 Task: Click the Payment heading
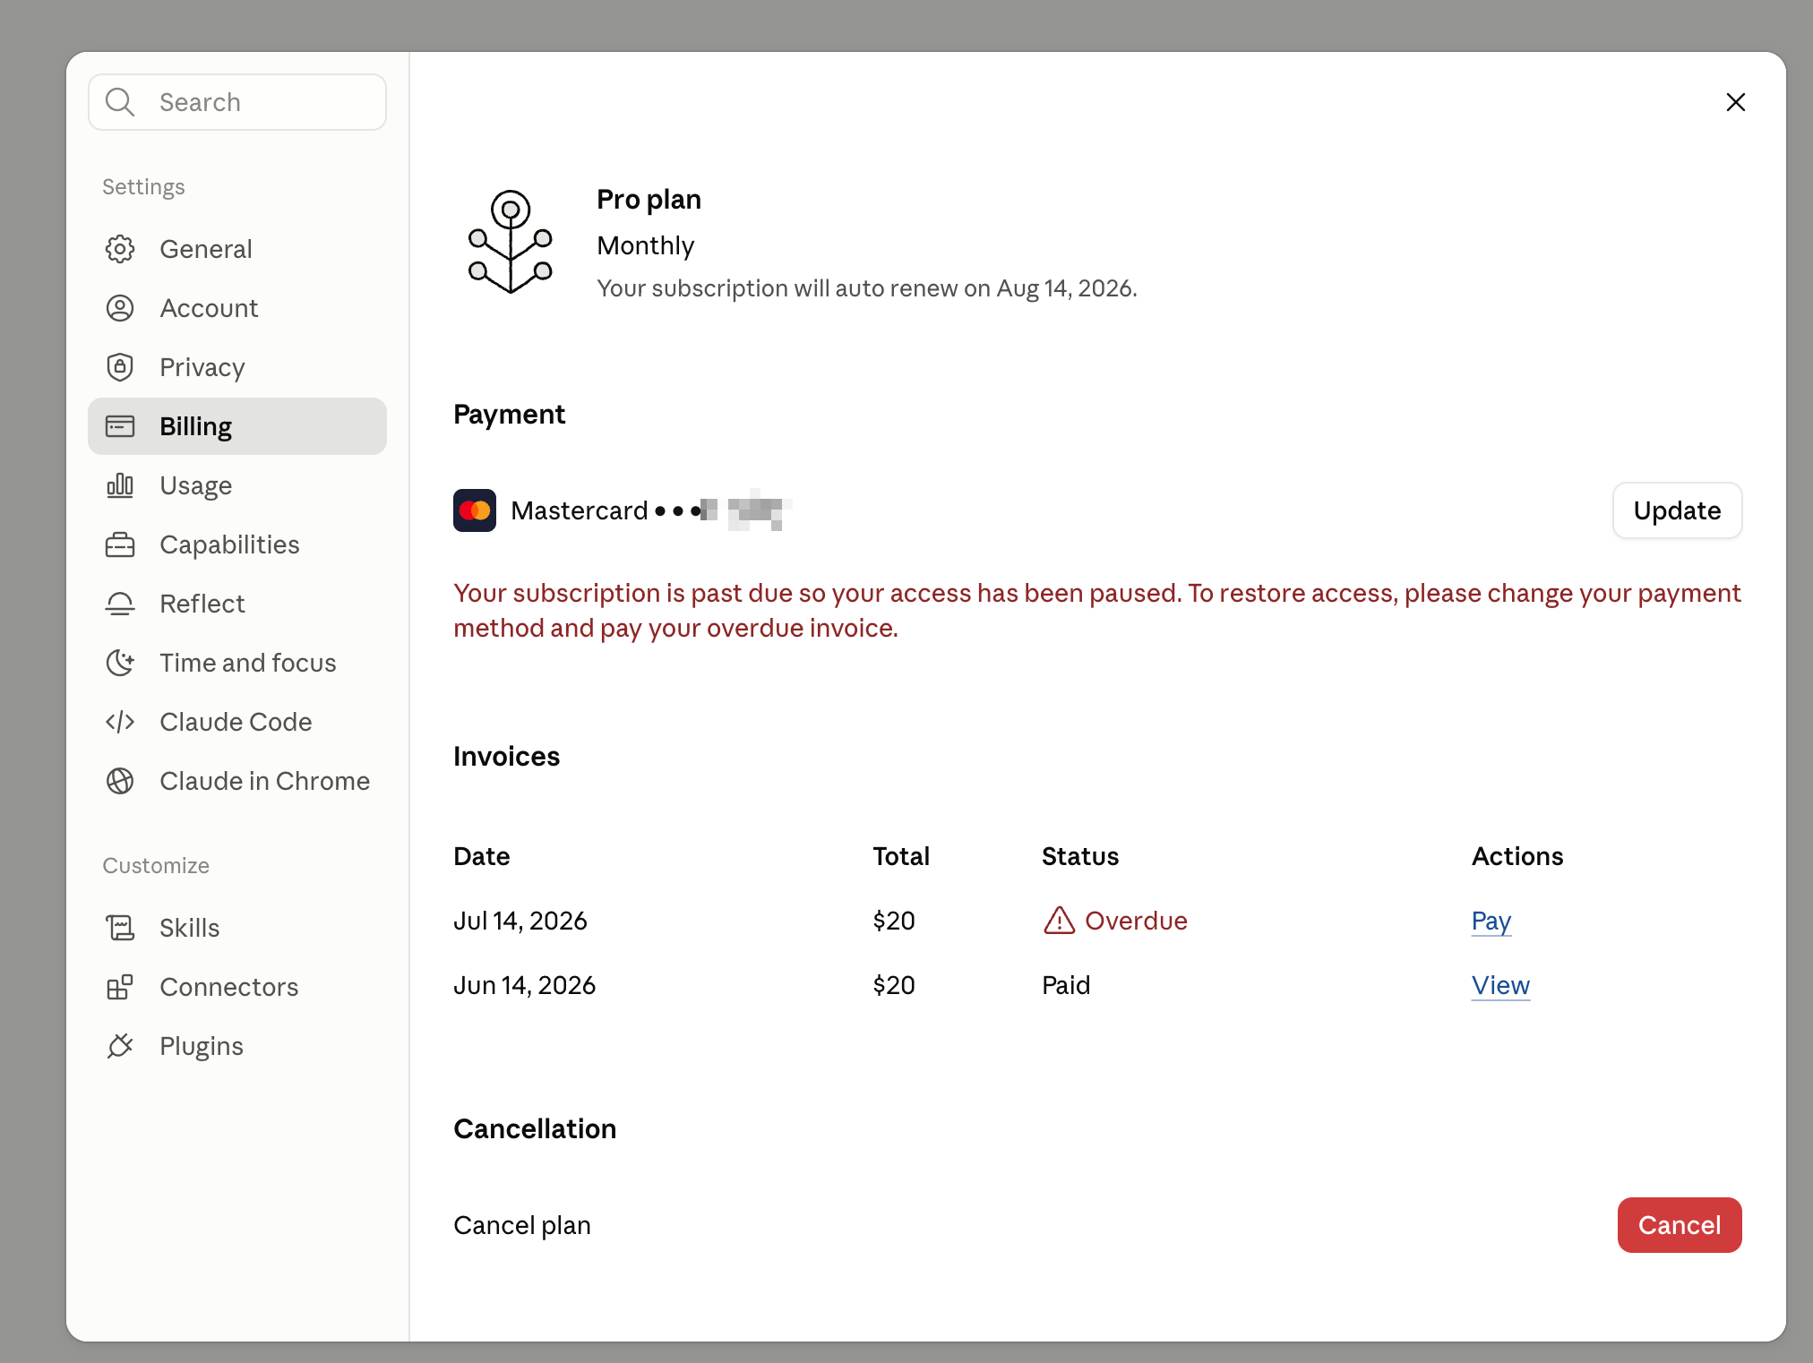(509, 414)
